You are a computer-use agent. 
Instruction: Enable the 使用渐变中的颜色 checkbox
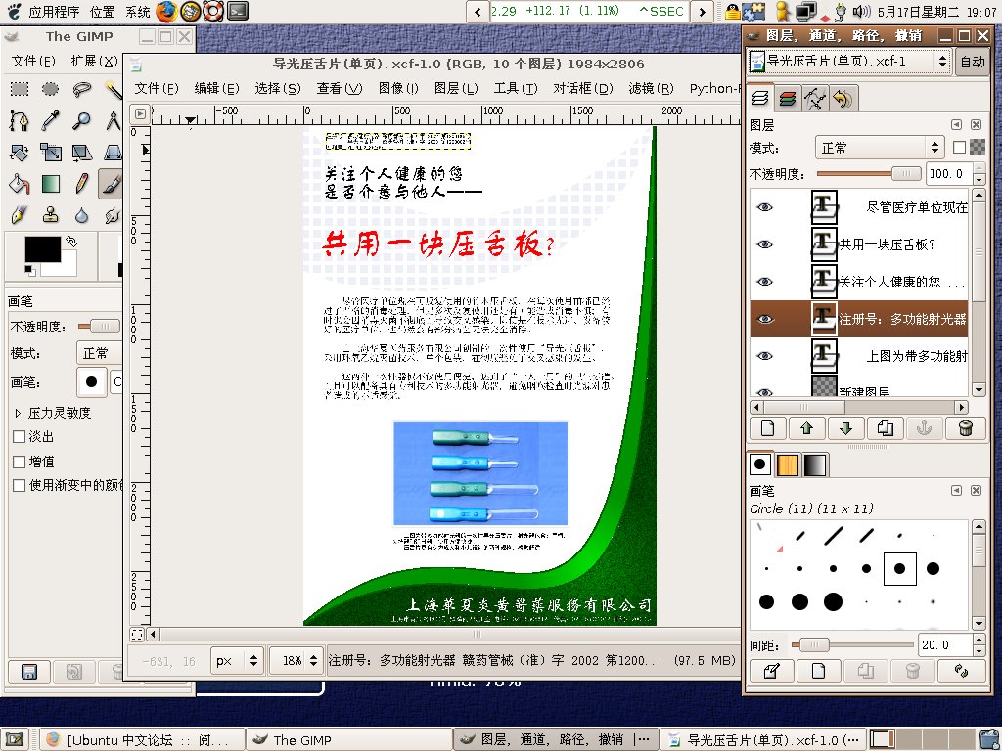[x=20, y=485]
